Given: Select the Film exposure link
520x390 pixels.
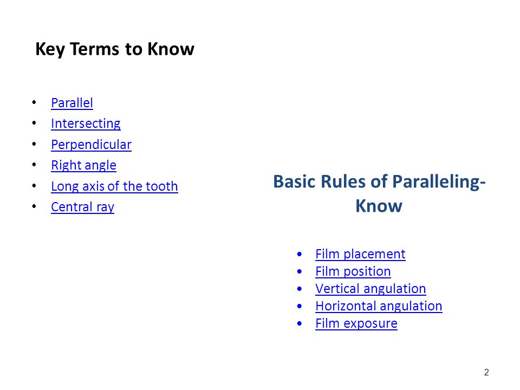Looking at the screenshot, I should 356,323.
